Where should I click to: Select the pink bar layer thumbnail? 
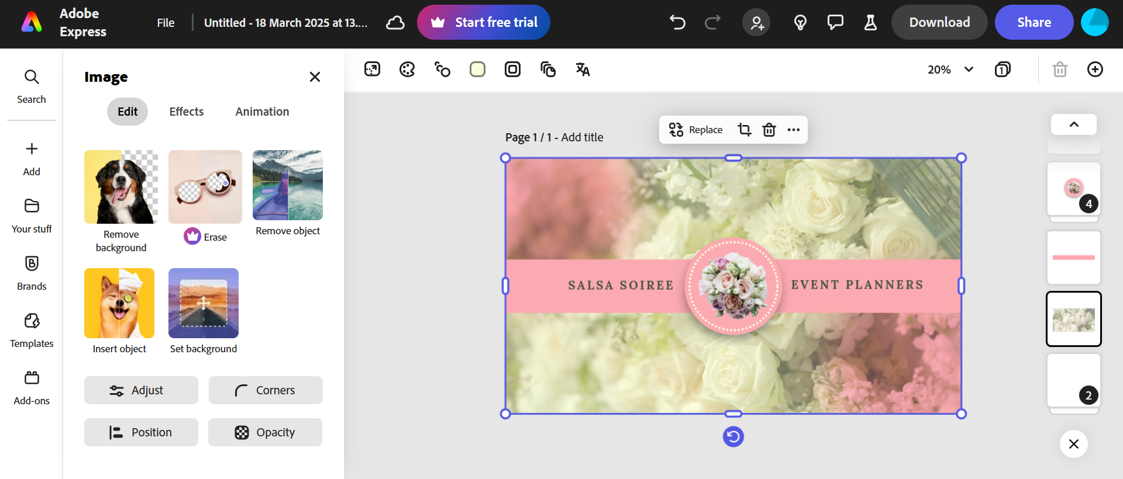coord(1074,258)
